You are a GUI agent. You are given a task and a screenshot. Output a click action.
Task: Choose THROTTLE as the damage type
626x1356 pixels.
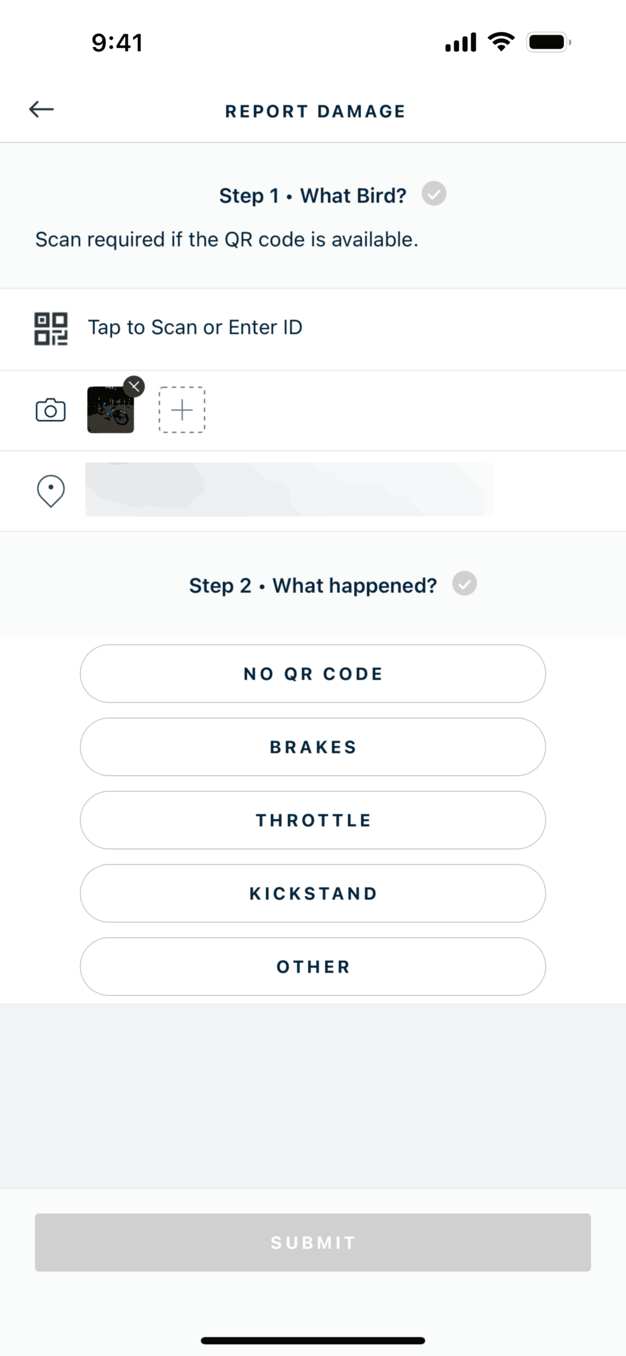point(313,820)
